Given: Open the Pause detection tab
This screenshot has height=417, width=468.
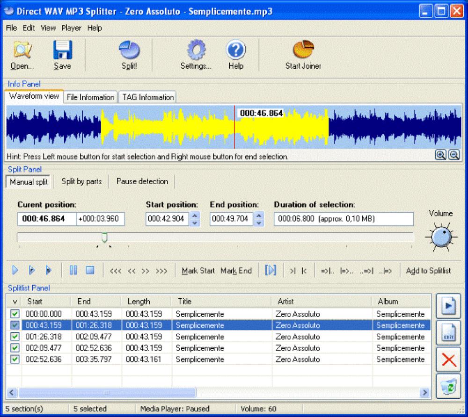Looking at the screenshot, I should 142,182.
